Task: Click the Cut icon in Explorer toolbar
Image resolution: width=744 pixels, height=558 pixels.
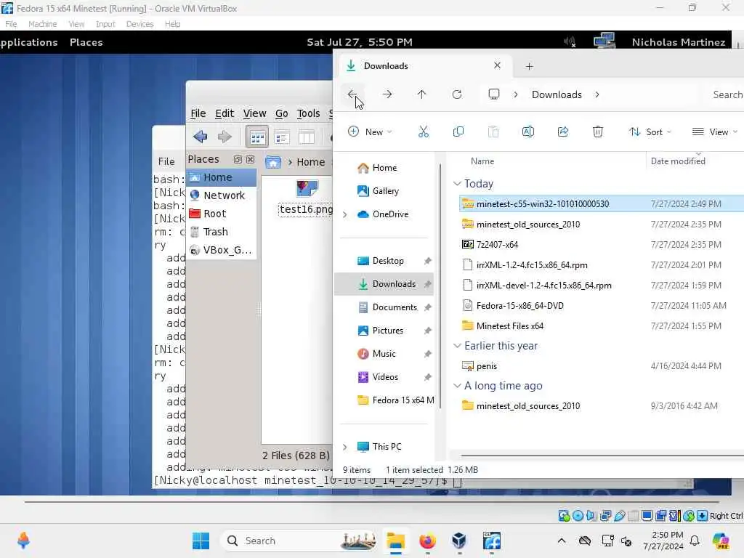Action: click(424, 132)
